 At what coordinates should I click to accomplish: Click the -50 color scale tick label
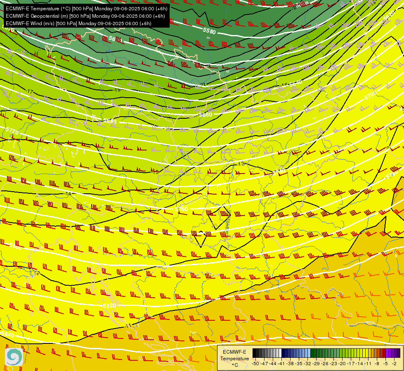point(255,364)
